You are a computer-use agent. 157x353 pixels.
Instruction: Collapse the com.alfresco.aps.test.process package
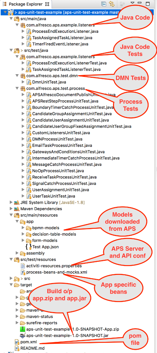(x=17, y=89)
